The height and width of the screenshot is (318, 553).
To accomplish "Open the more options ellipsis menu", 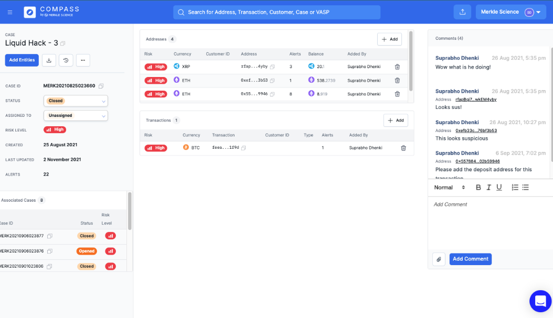I will coord(83,60).
